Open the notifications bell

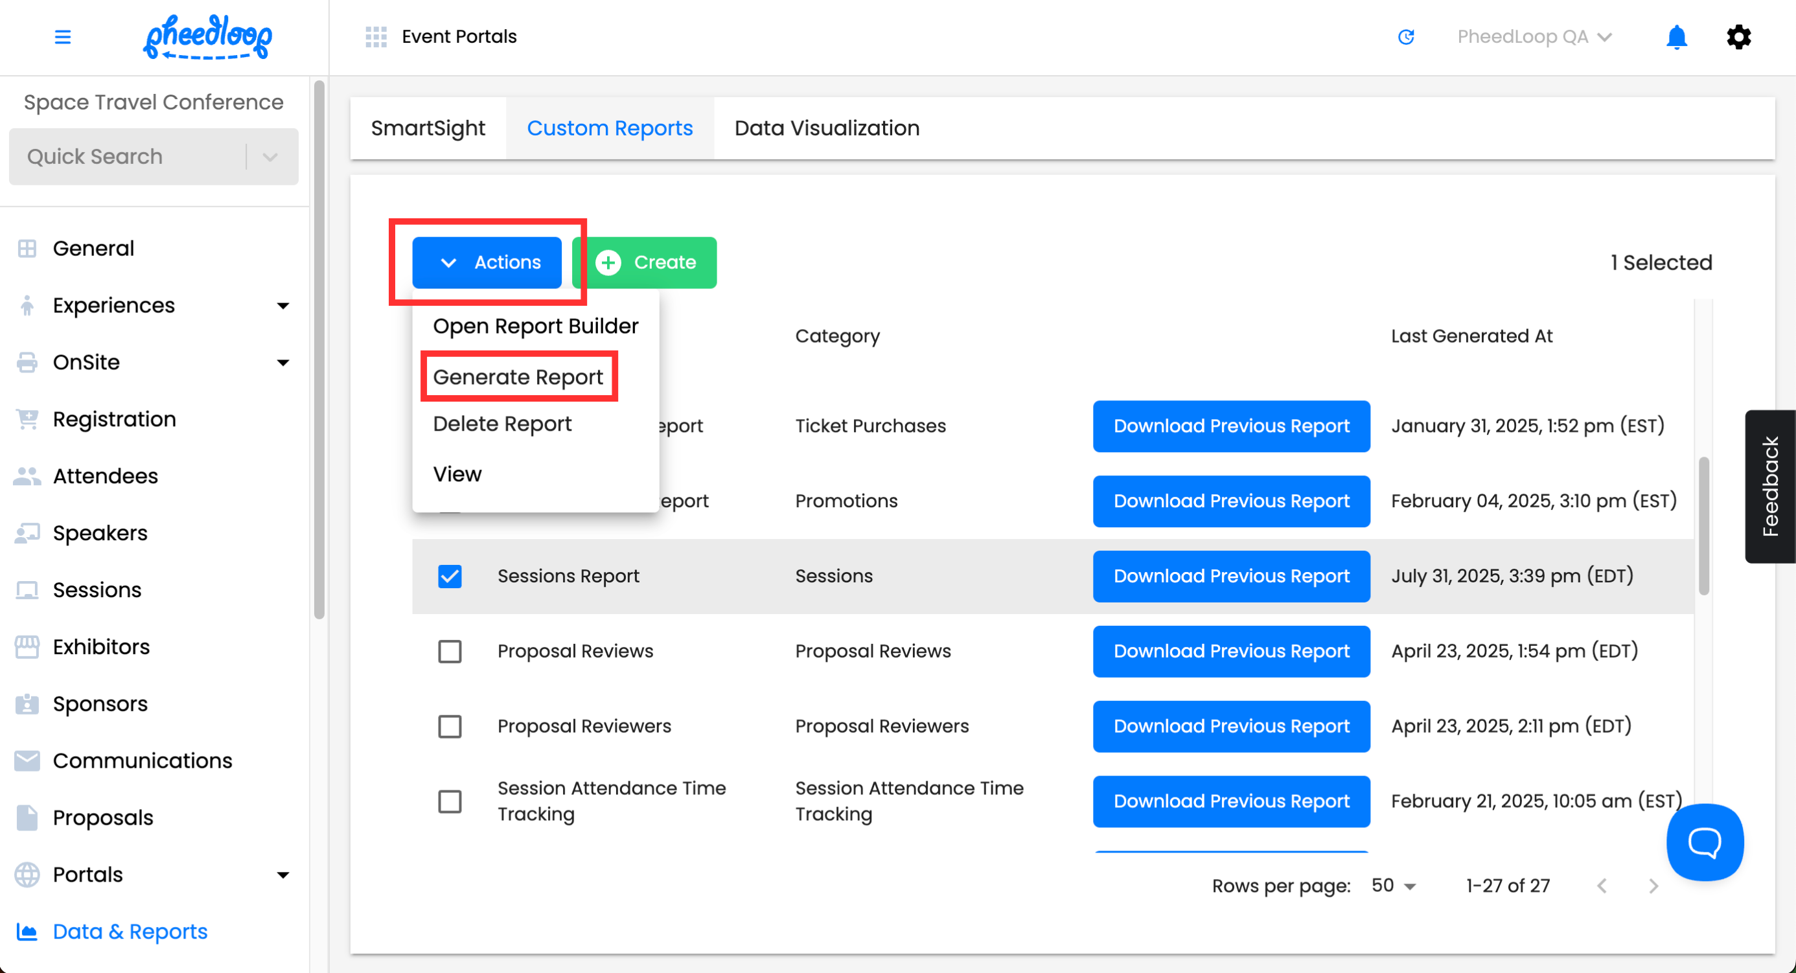[1676, 36]
